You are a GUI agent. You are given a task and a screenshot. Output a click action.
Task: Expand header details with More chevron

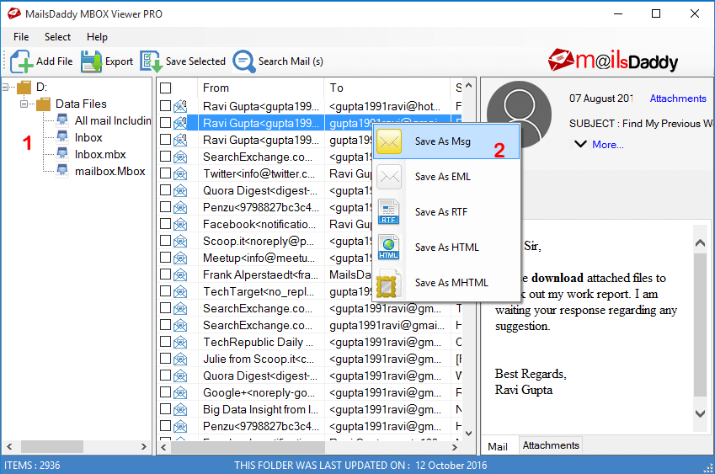(x=580, y=144)
